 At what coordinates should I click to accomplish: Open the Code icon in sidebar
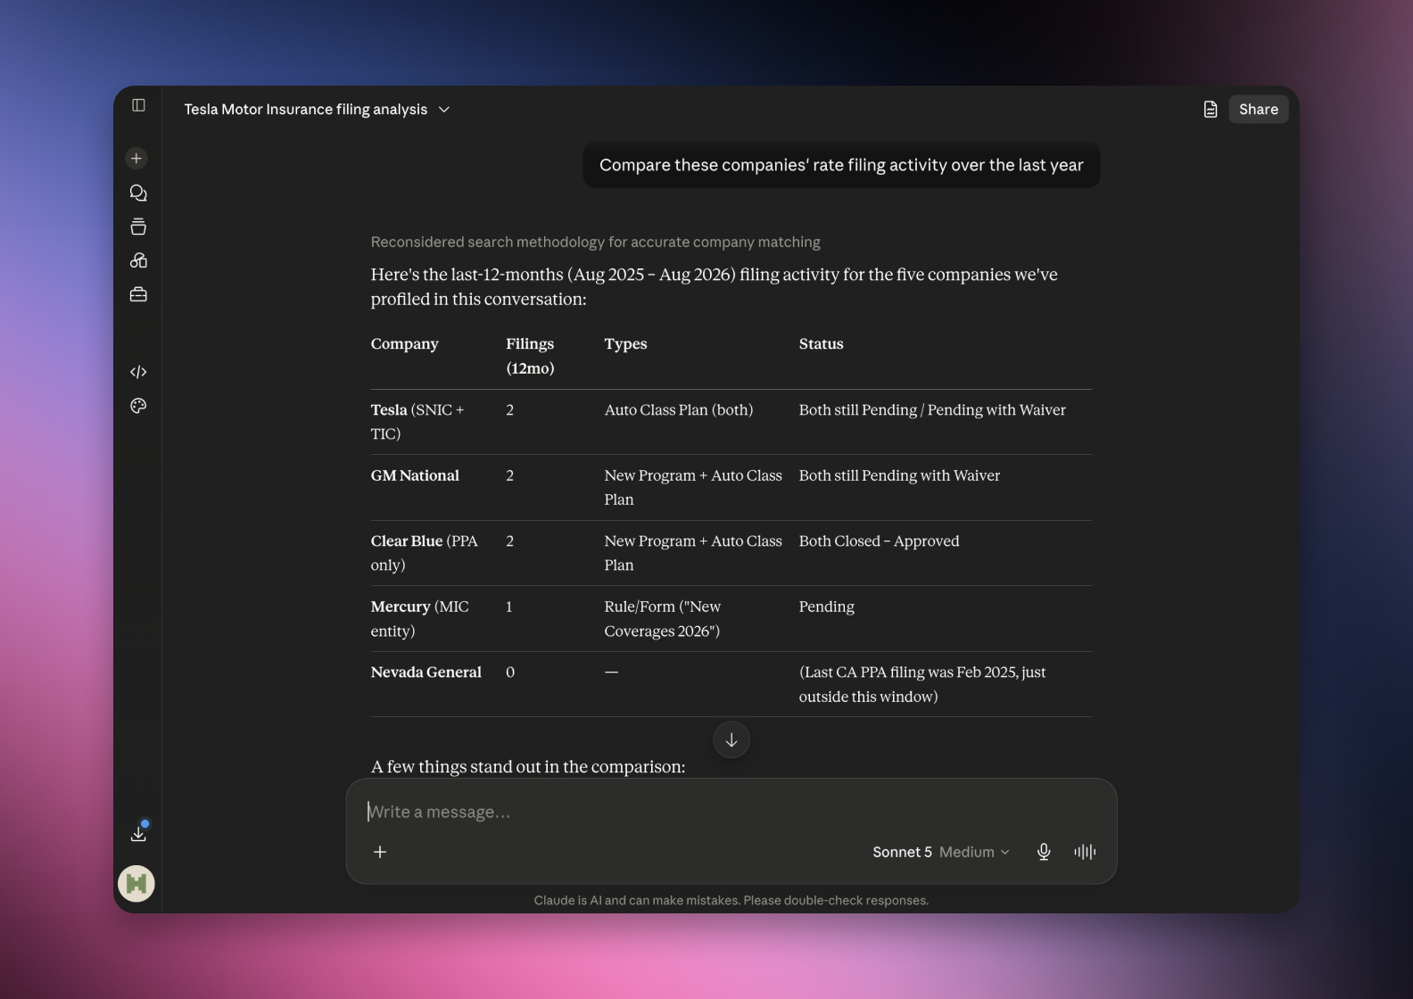pyautogui.click(x=138, y=372)
